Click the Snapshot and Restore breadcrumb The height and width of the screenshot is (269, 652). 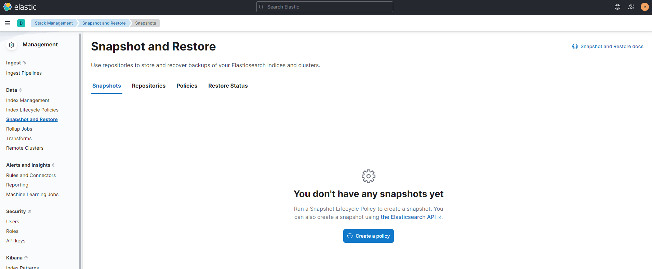pyautogui.click(x=104, y=23)
